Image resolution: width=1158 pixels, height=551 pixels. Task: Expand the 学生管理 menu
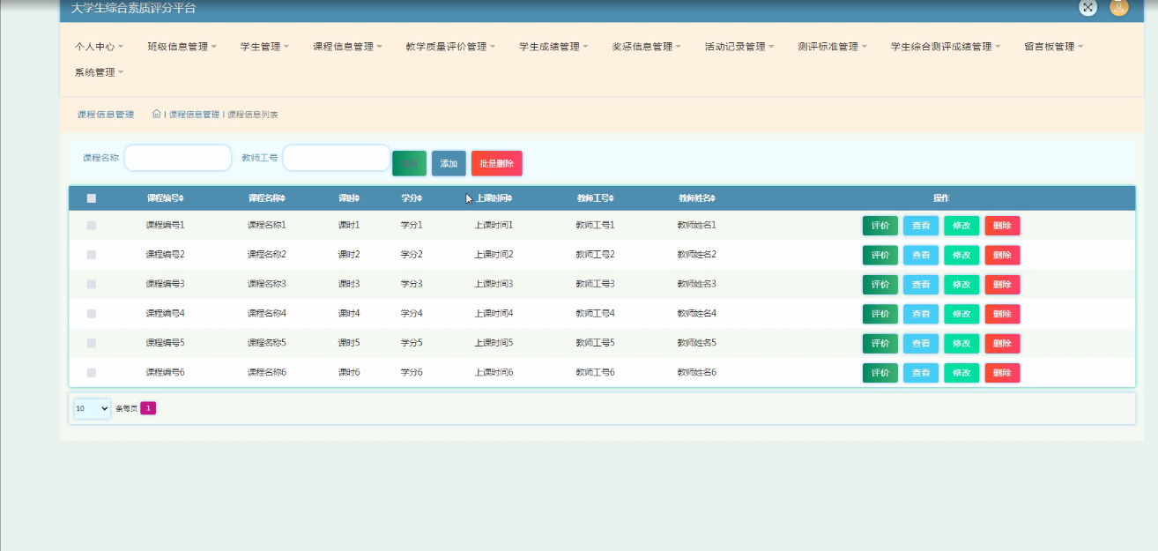pos(264,47)
